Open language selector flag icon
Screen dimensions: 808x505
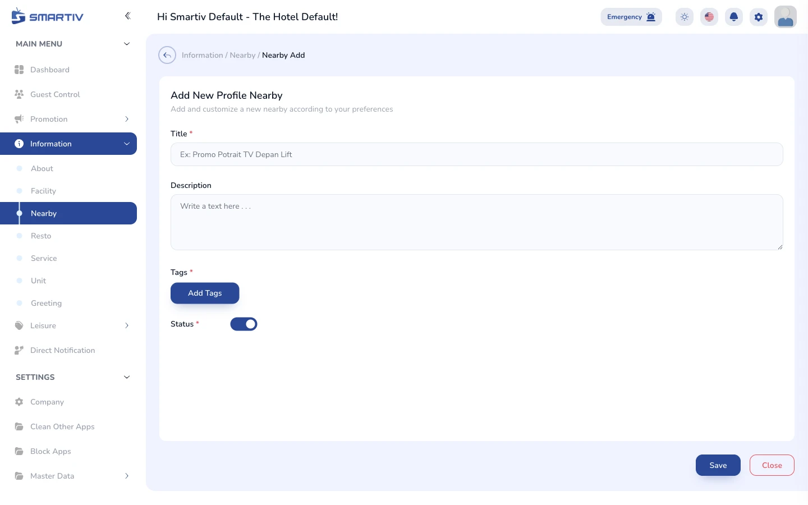709,17
